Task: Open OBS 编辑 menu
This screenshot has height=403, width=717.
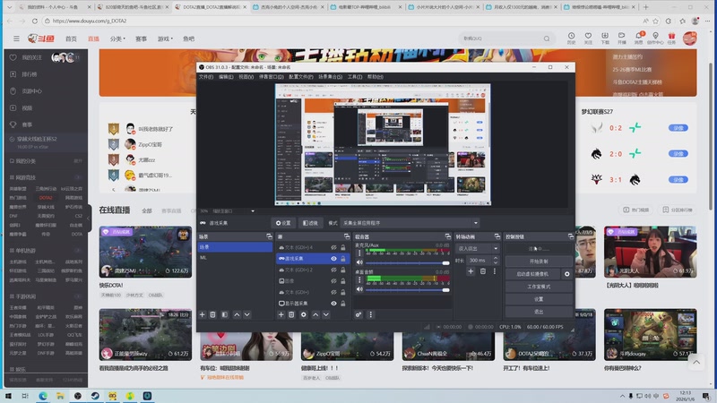Action: (226, 77)
